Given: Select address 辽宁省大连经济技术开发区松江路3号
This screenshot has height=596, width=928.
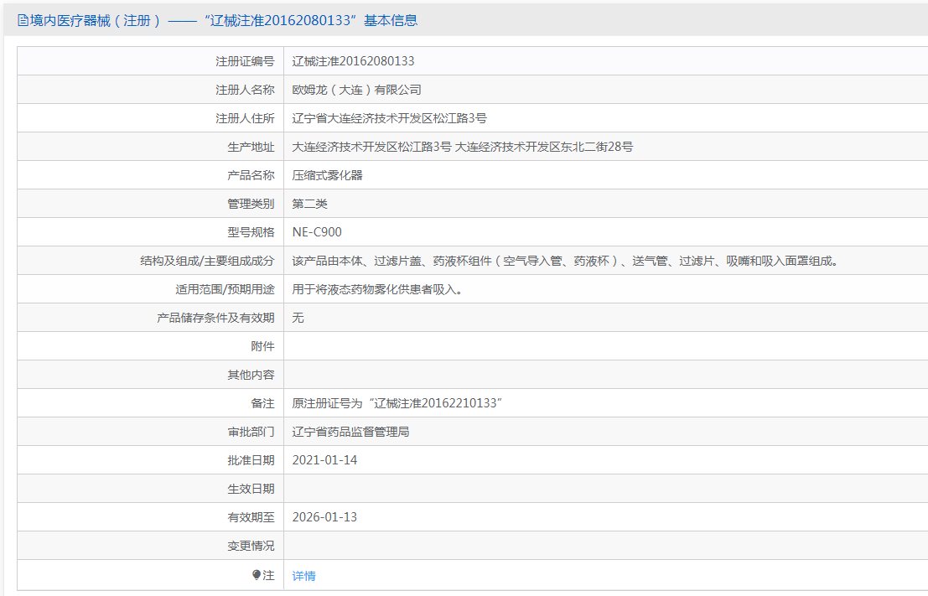Looking at the screenshot, I should click(x=390, y=118).
